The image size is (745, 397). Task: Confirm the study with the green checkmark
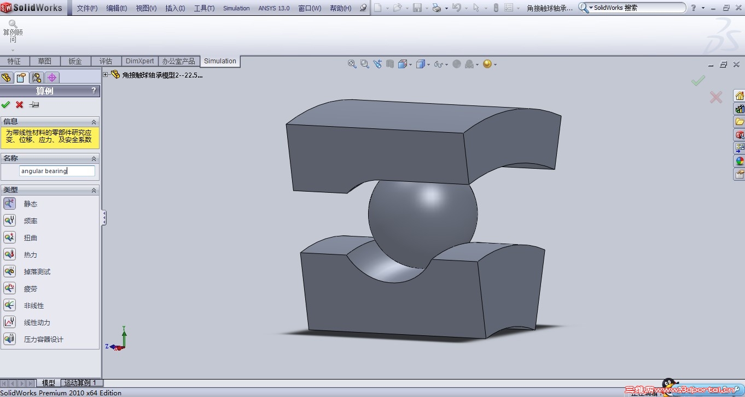coord(5,104)
